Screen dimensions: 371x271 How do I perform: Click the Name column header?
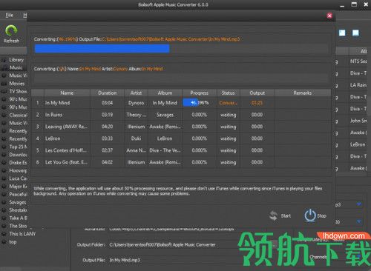point(67,93)
